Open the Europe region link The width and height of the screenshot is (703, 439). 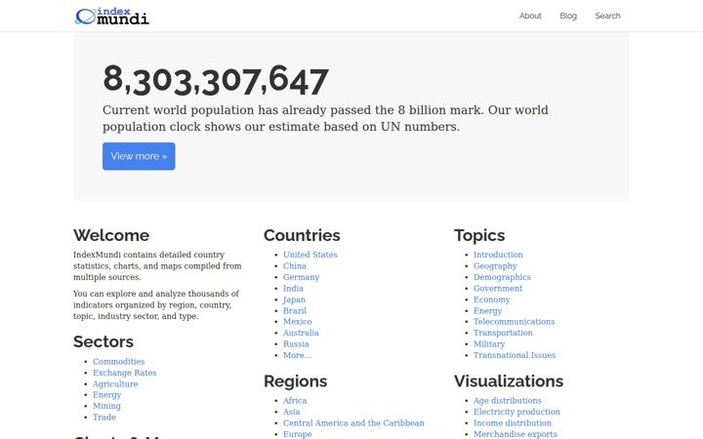pos(297,433)
